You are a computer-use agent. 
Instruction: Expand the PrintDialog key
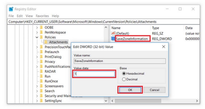(x=37, y=57)
